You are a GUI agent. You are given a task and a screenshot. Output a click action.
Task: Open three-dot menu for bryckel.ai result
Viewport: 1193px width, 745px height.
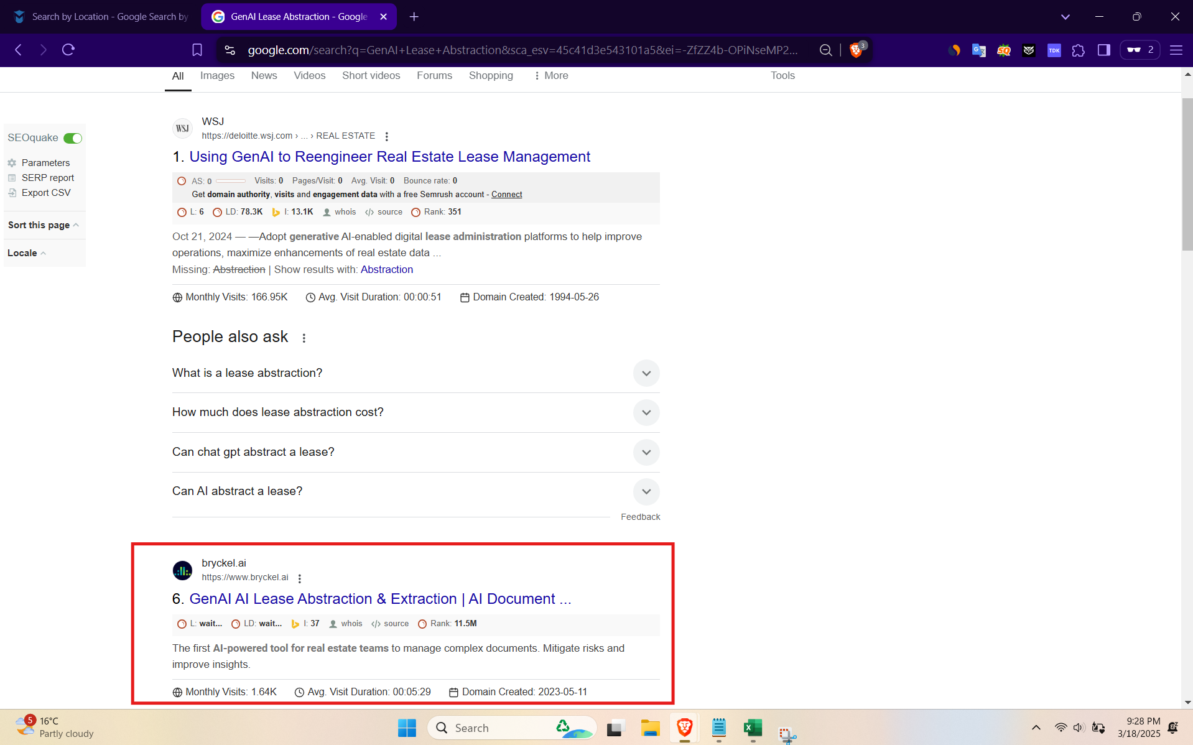299,578
